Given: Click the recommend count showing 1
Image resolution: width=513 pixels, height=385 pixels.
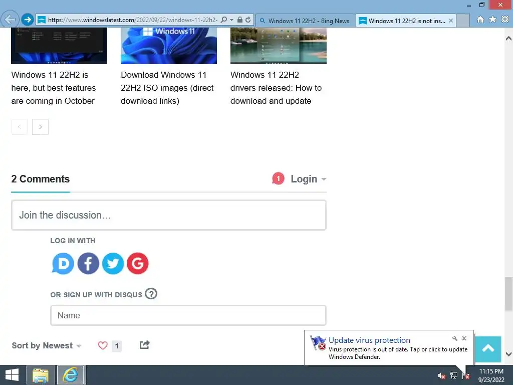Looking at the screenshot, I should pyautogui.click(x=117, y=346).
